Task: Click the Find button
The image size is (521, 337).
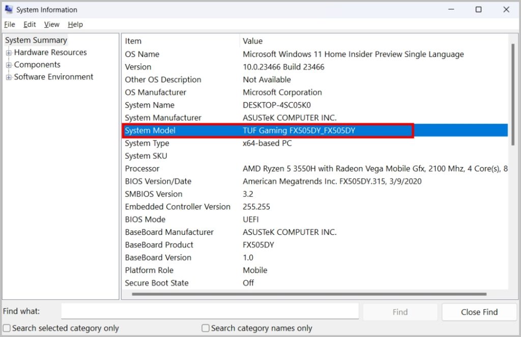Action: click(400, 312)
